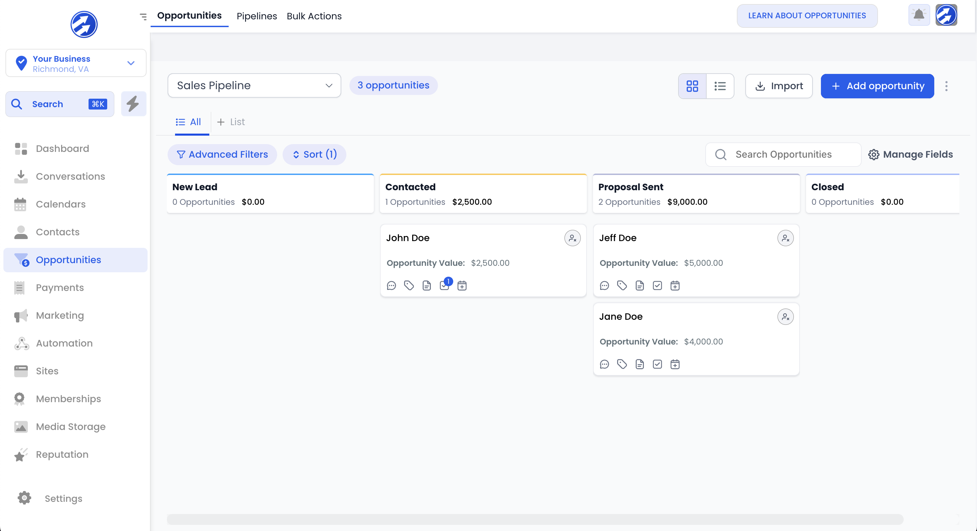This screenshot has width=977, height=531.
Task: Click the Add opportunity button
Action: [877, 86]
